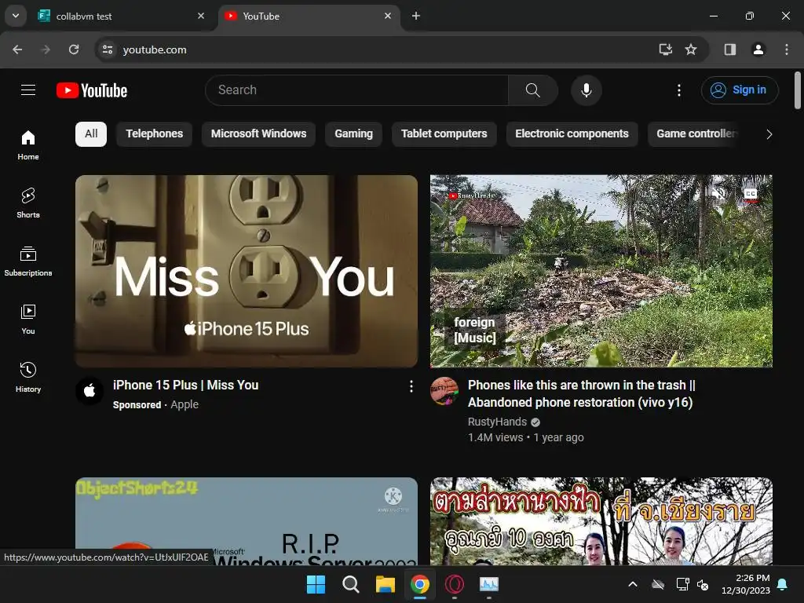Viewport: 804px width, 603px height.
Task: Open taskbar Search
Action: tap(351, 584)
